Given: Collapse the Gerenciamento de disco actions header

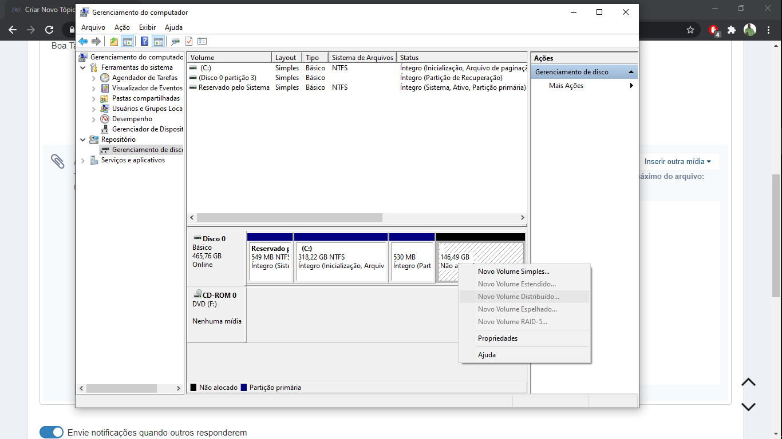Looking at the screenshot, I should point(631,72).
